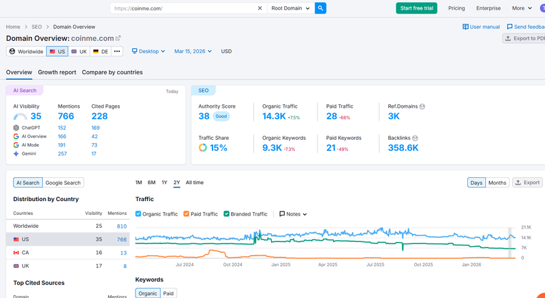Select the DE database button
The width and height of the screenshot is (545, 298).
pyautogui.click(x=101, y=51)
